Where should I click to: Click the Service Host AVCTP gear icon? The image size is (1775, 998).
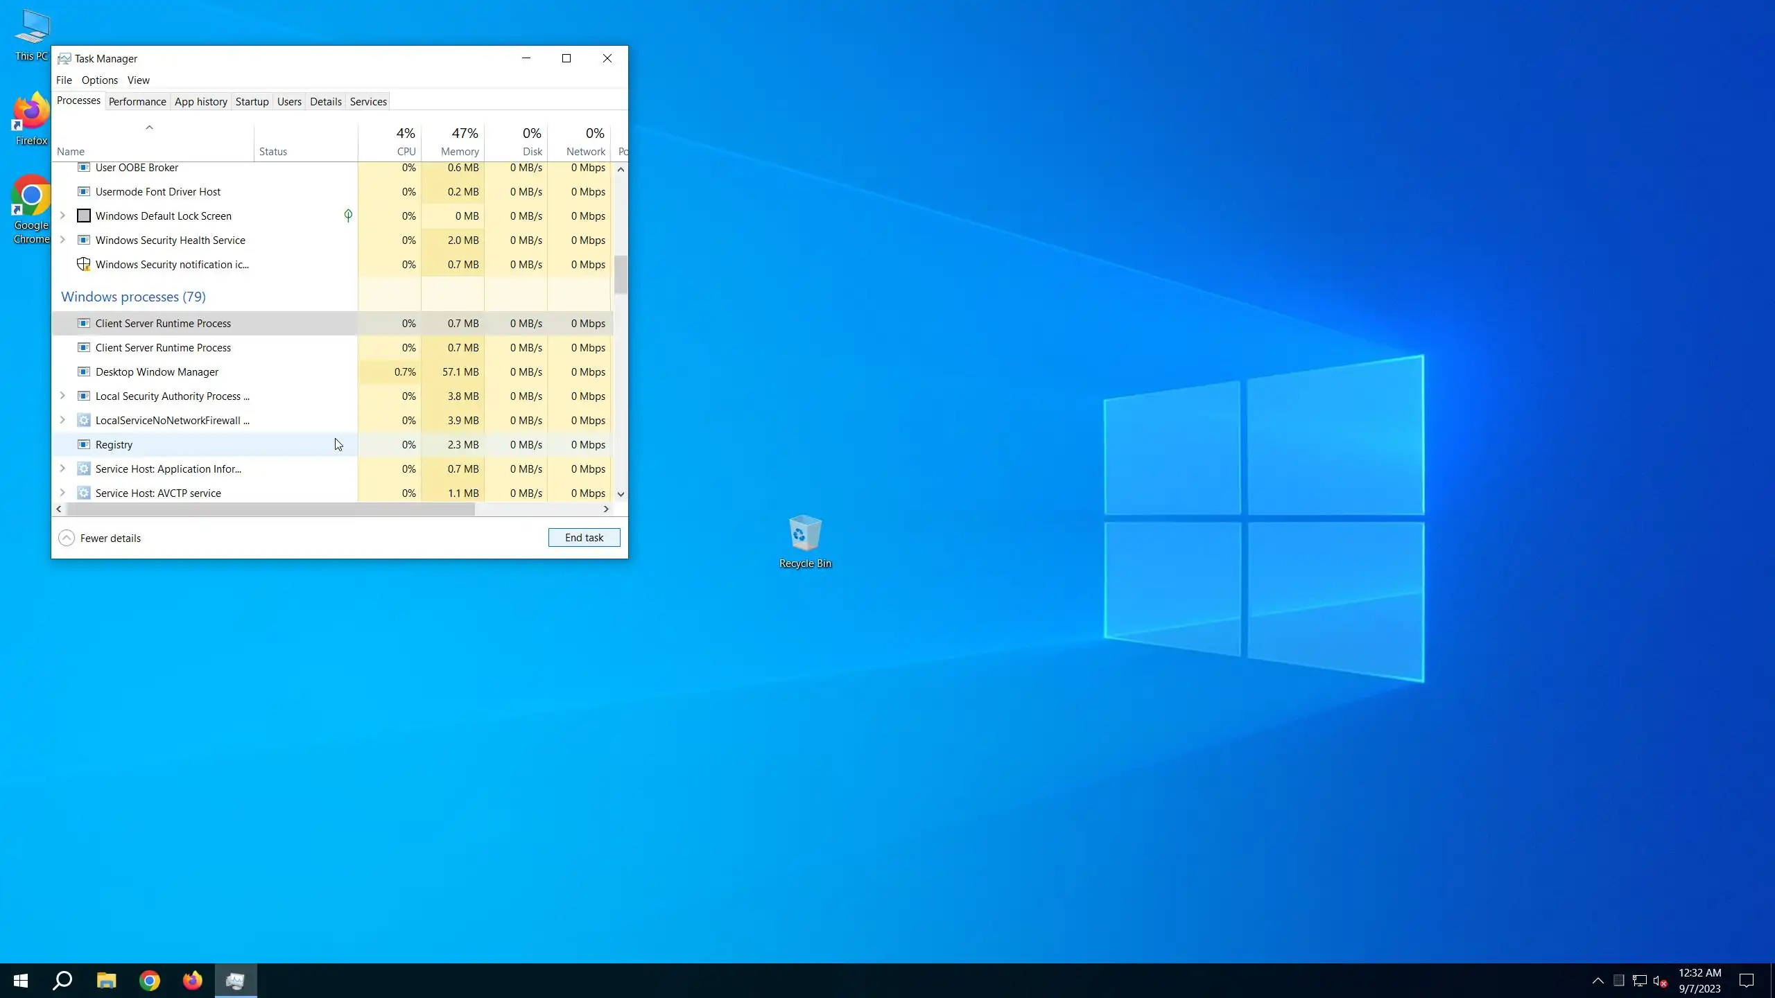pos(83,493)
